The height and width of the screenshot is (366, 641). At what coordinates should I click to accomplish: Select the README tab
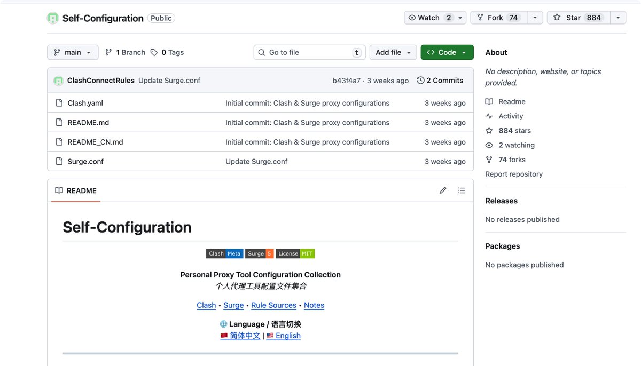pos(76,190)
